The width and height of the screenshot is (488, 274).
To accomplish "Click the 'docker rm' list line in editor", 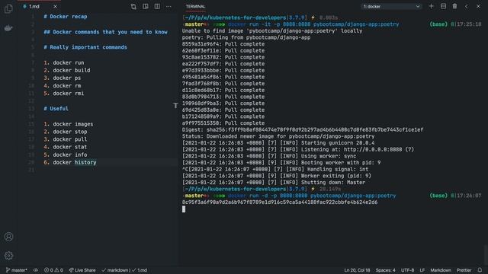I will point(63,86).
